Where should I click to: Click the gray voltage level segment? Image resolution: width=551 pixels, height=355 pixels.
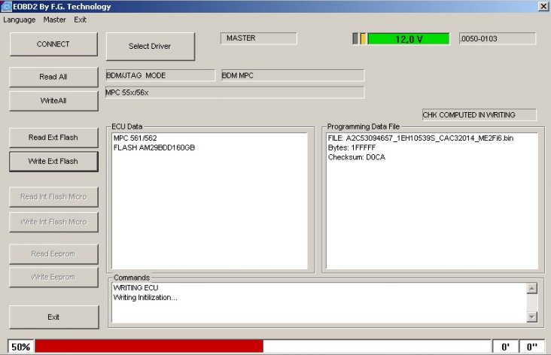(x=355, y=39)
